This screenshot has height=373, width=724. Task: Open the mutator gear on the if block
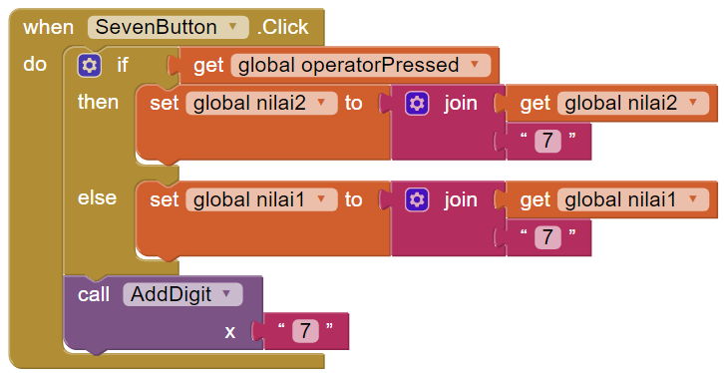point(89,65)
